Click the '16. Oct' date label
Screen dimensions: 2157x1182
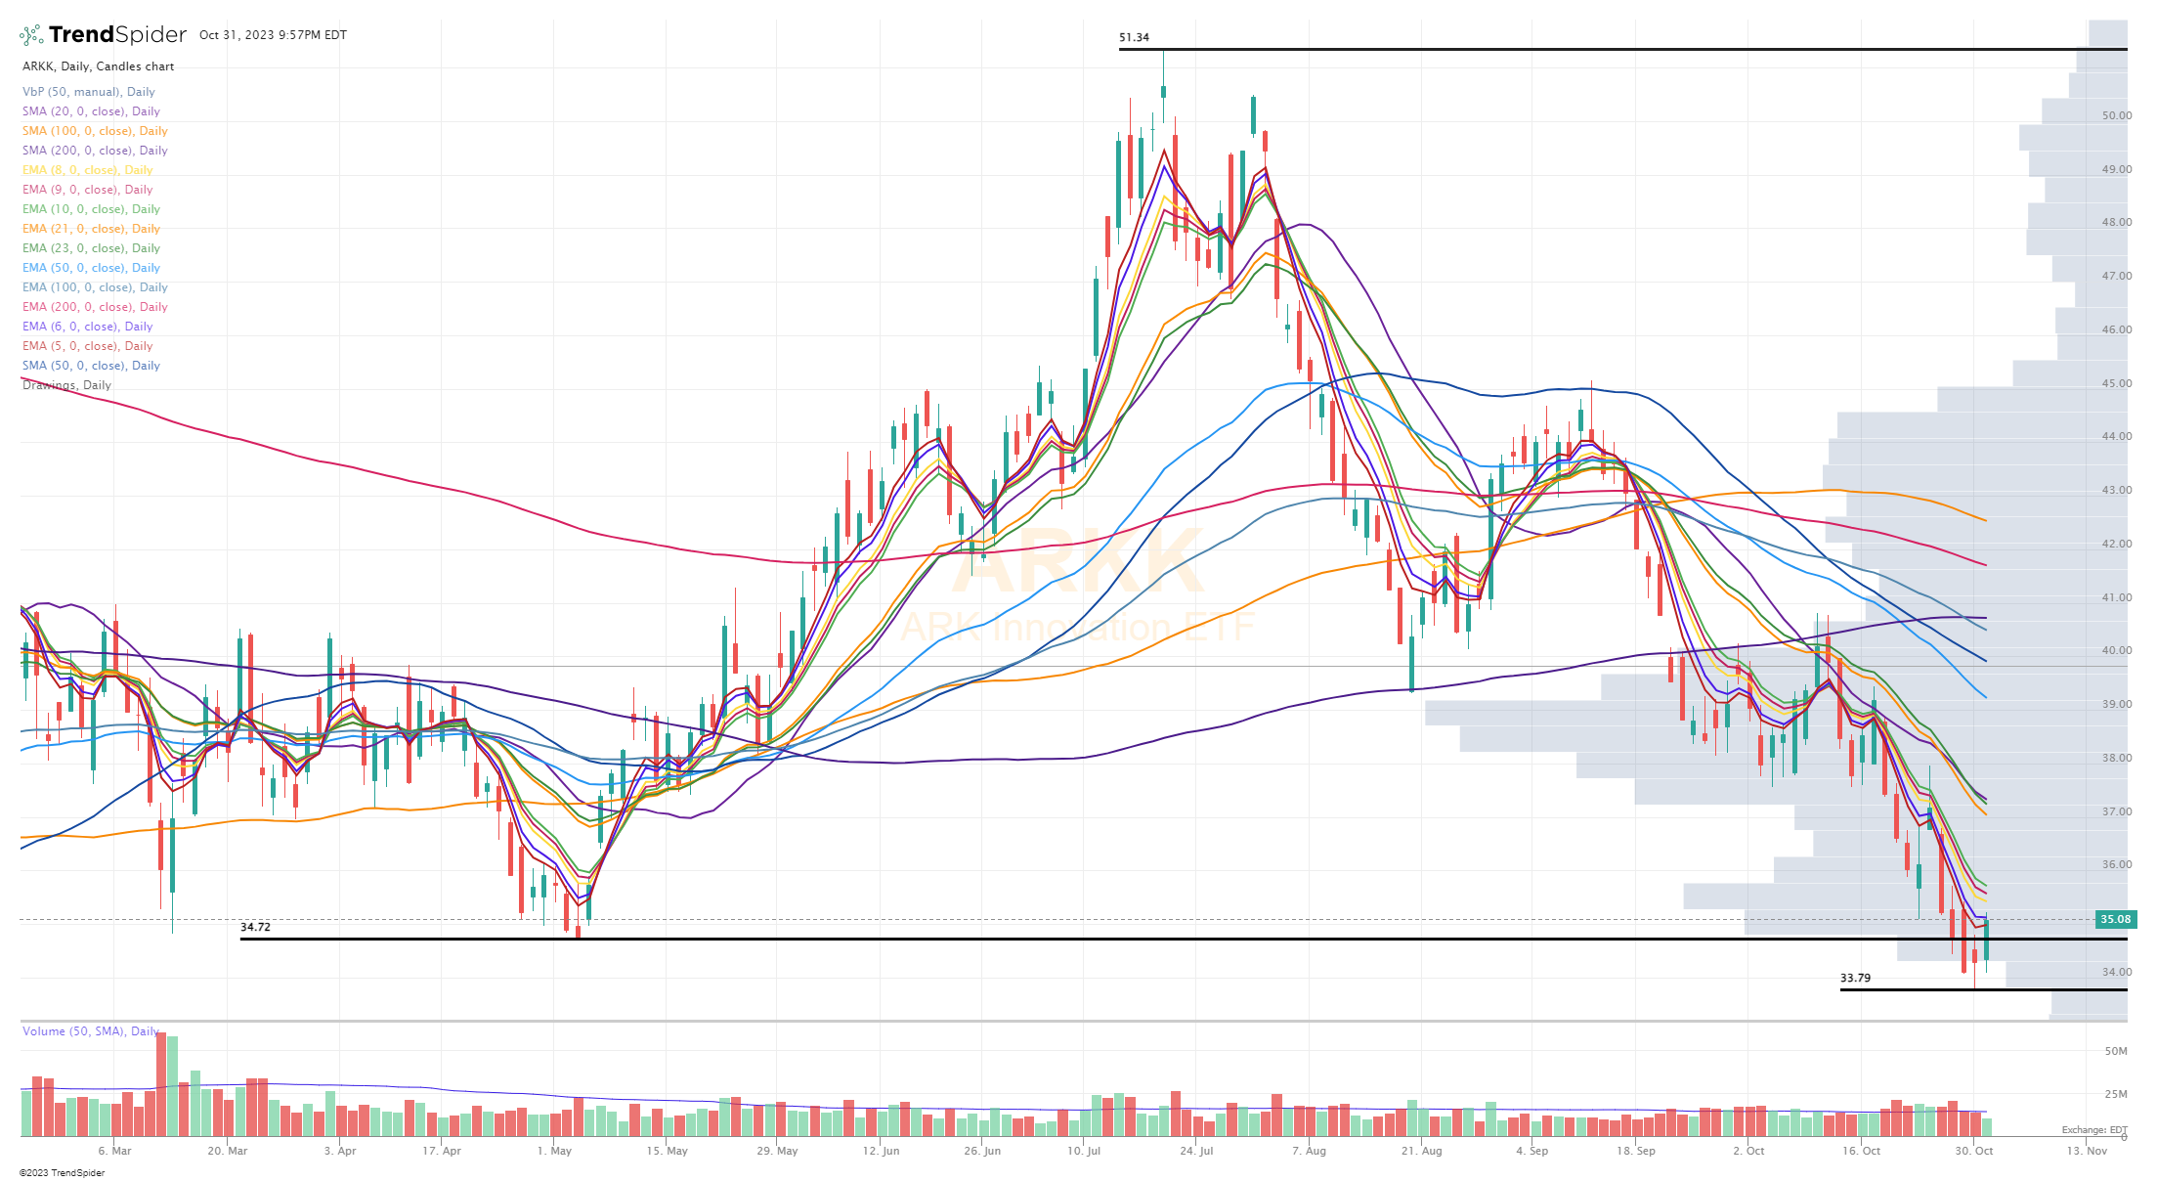click(x=1861, y=1151)
